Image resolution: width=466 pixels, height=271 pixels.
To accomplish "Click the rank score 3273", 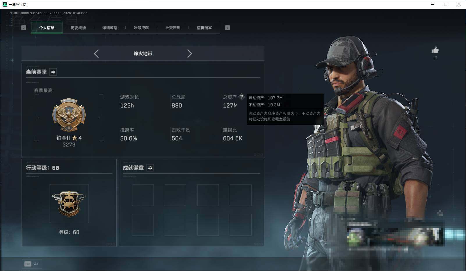I will tap(69, 145).
